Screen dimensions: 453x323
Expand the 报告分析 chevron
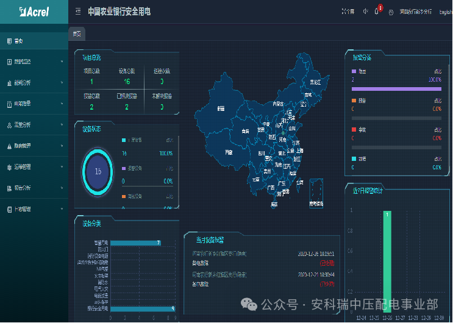pyautogui.click(x=62, y=188)
